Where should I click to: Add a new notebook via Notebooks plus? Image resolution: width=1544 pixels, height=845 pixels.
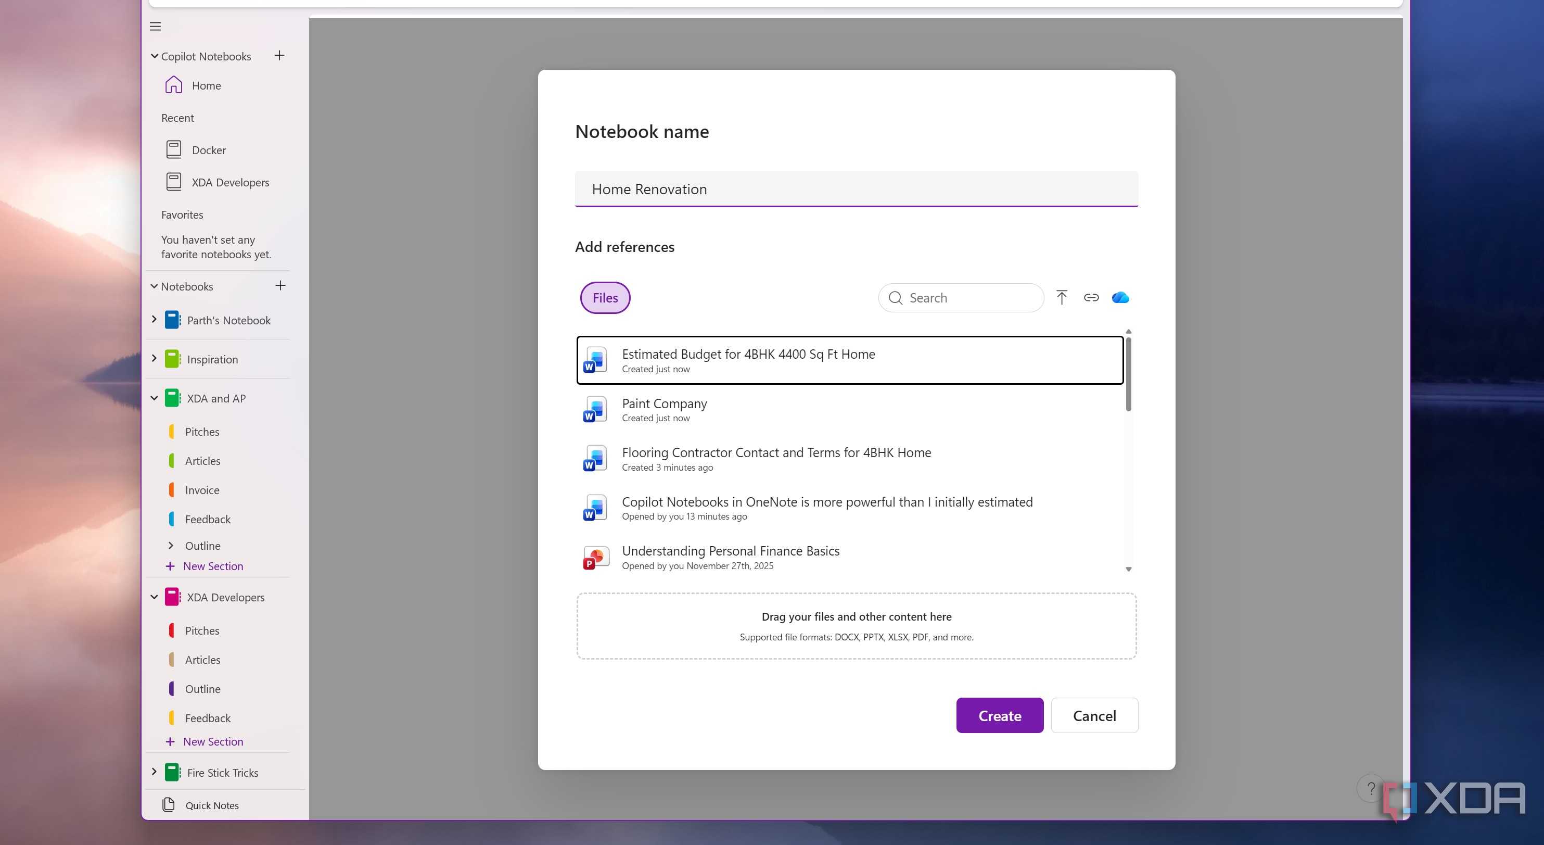click(280, 285)
